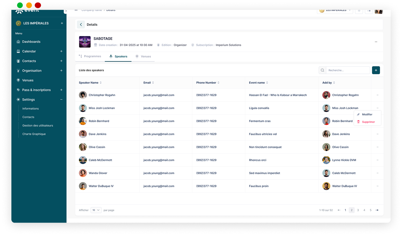Open row actions for Caleb McDermott speaker
The height and width of the screenshot is (236, 402).
pos(378,160)
